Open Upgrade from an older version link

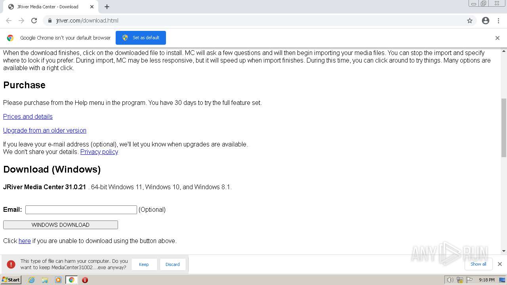pos(45,130)
